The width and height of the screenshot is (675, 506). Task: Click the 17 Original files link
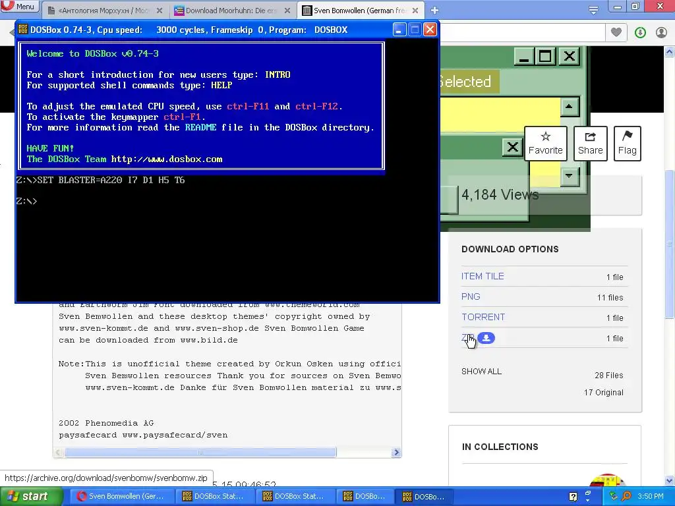604,393
